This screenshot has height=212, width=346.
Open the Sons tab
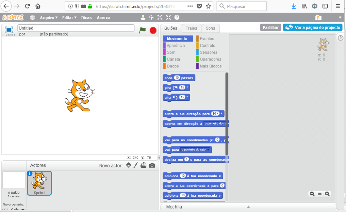tap(210, 28)
